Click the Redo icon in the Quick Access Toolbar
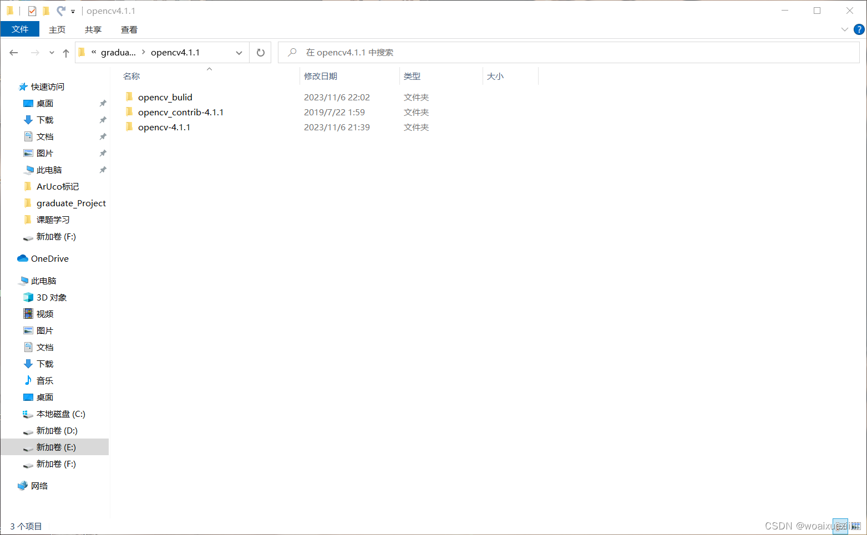867x535 pixels. [60, 10]
